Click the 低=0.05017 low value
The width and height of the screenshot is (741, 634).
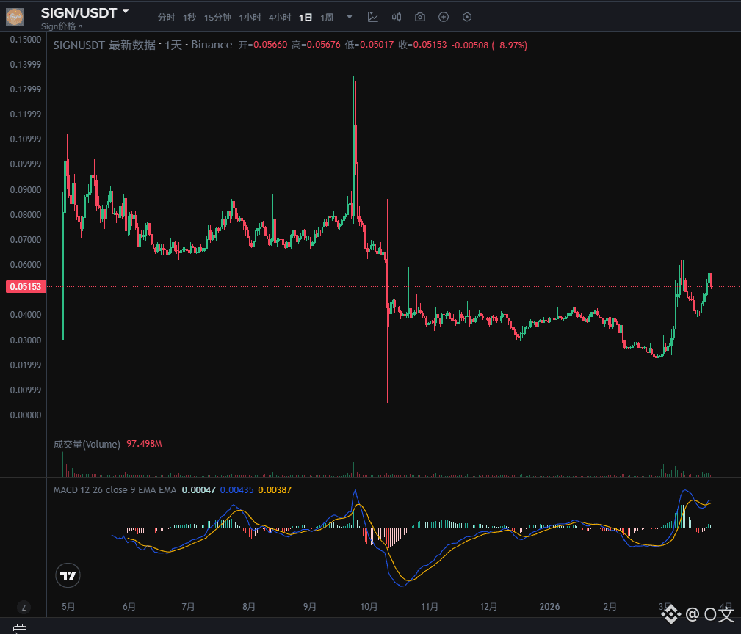click(x=369, y=45)
